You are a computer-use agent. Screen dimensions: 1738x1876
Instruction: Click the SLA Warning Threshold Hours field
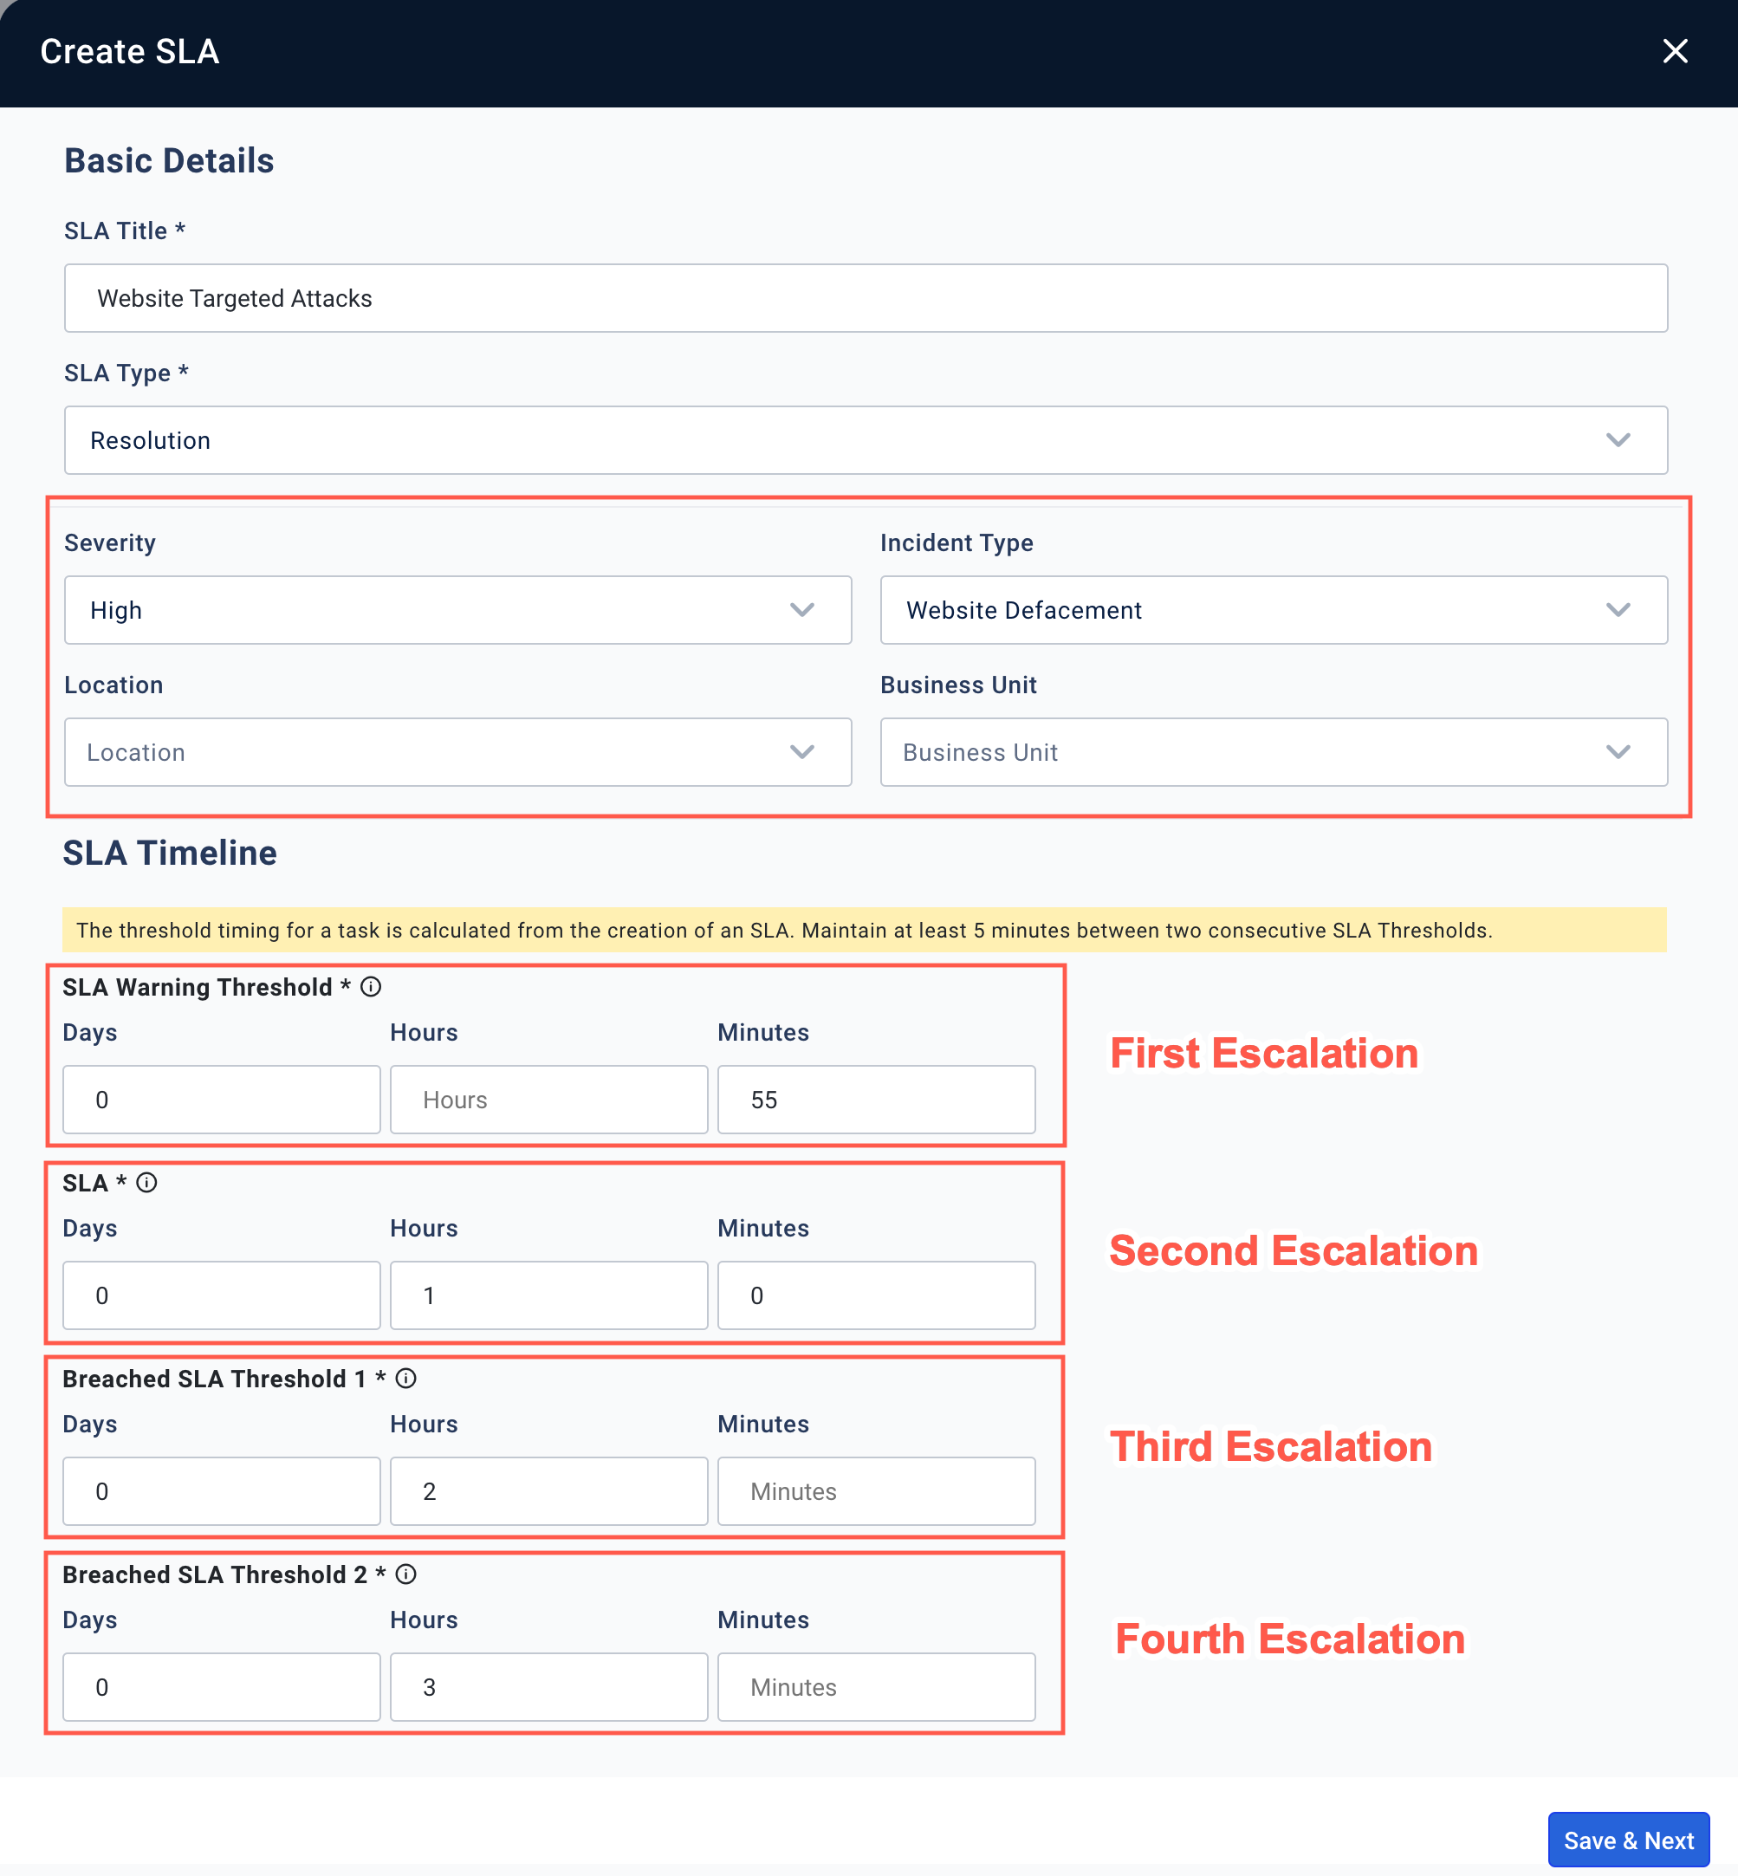coord(548,1100)
